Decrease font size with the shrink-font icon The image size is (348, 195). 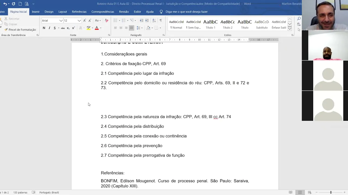tap(90, 21)
